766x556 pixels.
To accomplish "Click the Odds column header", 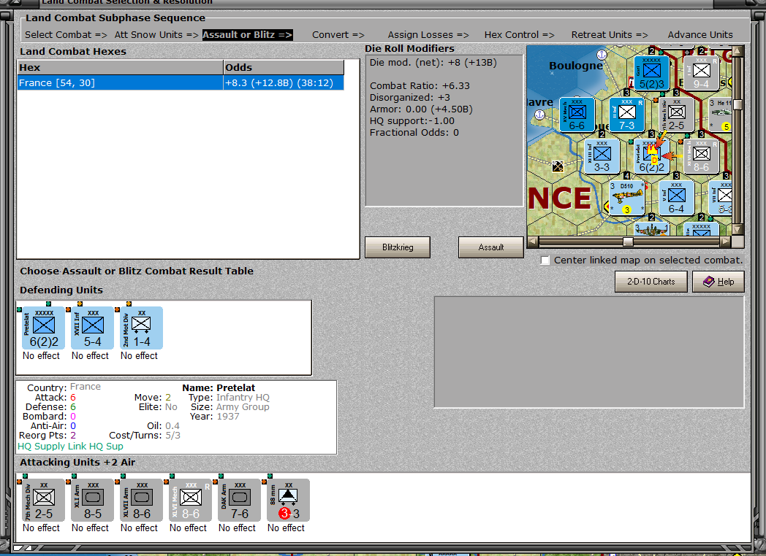I will click(x=284, y=67).
